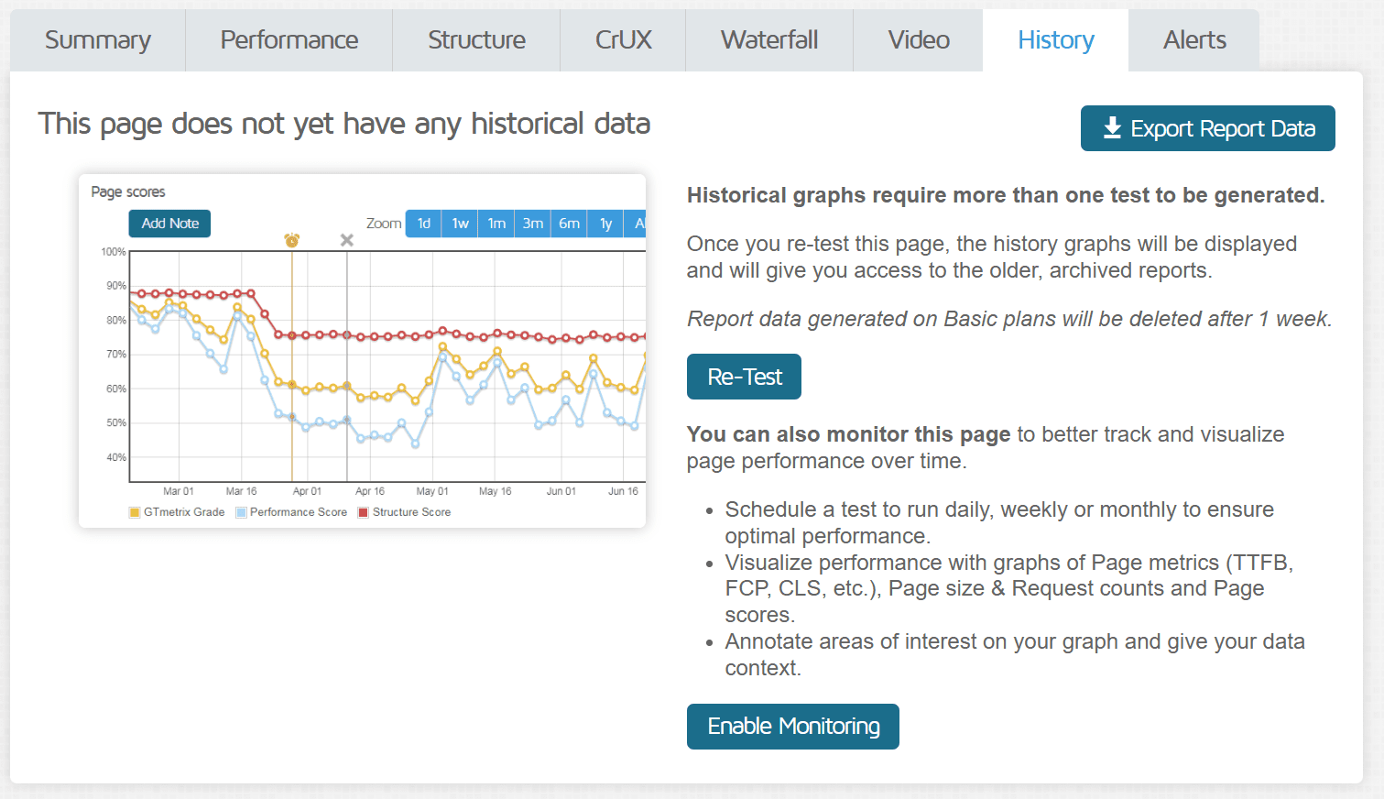Viewport: 1384px width, 799px height.
Task: Click the alarm clock annotation marker
Action: pyautogui.click(x=291, y=239)
